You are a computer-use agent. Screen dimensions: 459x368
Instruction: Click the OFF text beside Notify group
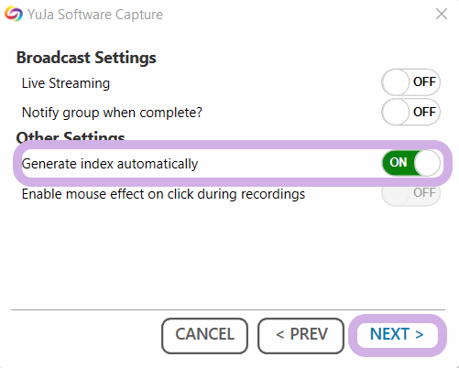pos(424,112)
